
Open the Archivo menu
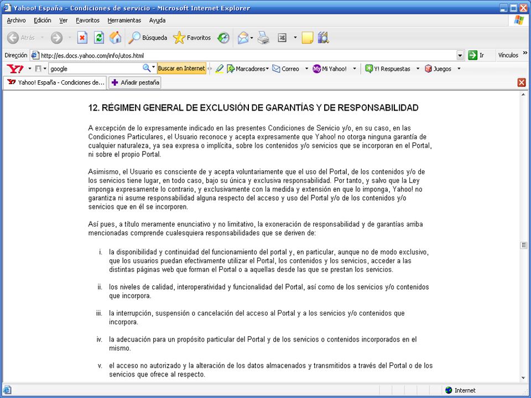pos(16,20)
